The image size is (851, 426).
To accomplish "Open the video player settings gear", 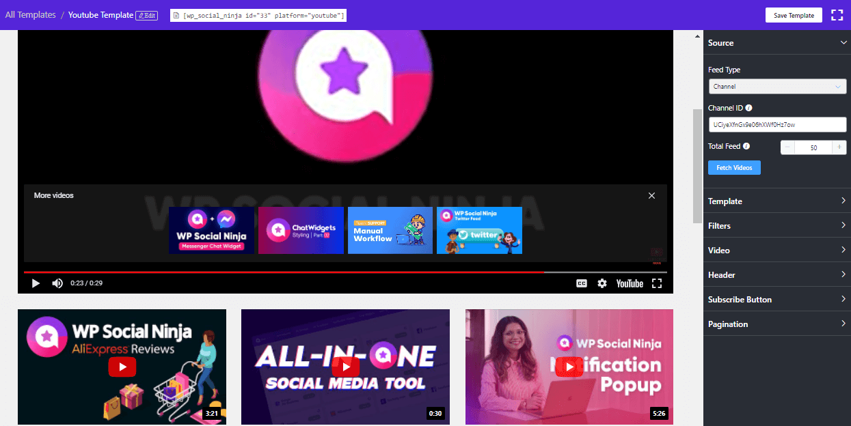I will click(602, 283).
